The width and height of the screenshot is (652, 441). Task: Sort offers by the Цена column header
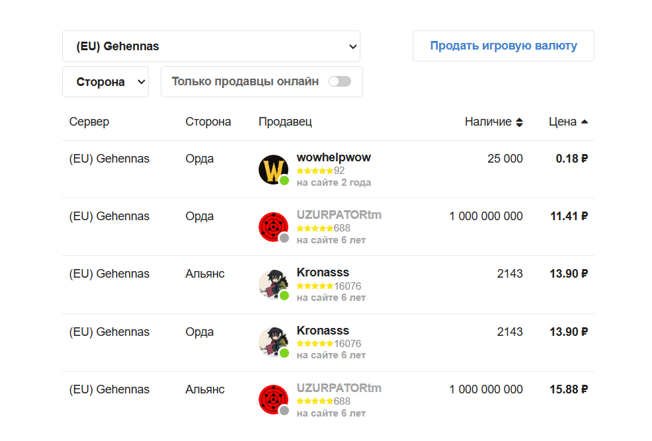pos(563,122)
